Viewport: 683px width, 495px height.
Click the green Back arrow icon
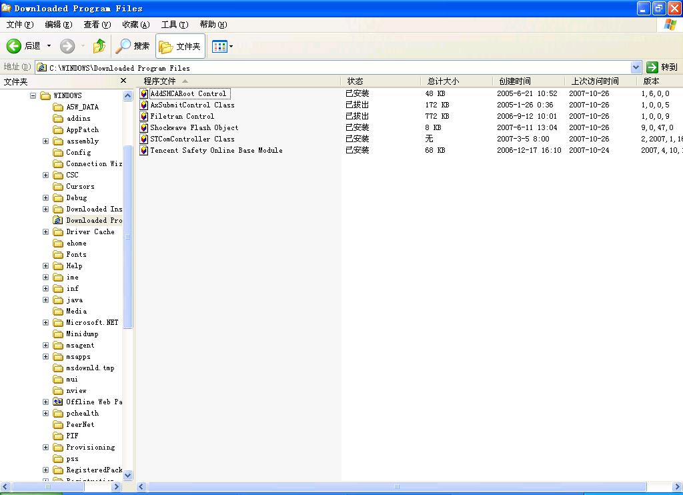coord(14,46)
